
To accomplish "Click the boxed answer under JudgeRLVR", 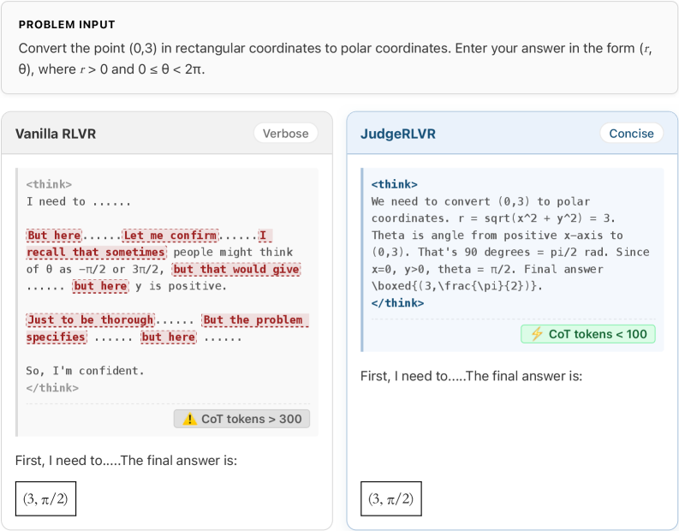I will (391, 499).
